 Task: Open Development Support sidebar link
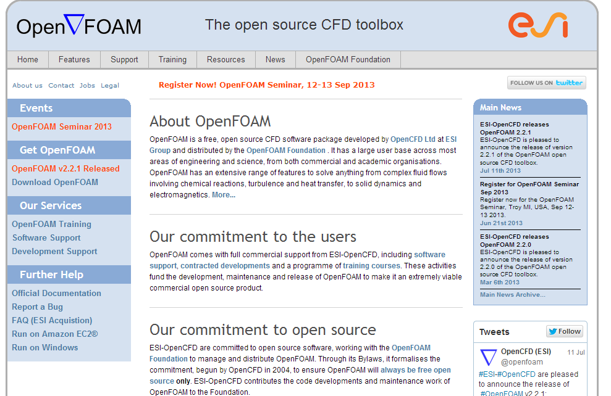point(54,252)
